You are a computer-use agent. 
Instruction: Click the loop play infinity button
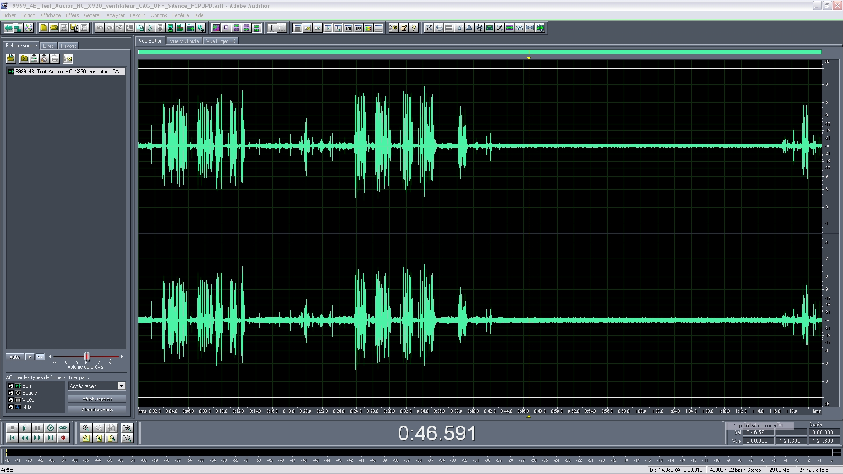(63, 427)
